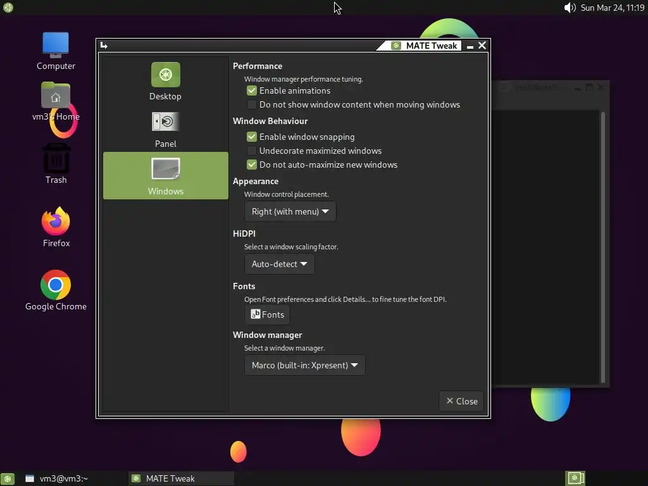
Task: Open the Auto-detect HiDPI scaling dropdown
Action: (x=279, y=264)
